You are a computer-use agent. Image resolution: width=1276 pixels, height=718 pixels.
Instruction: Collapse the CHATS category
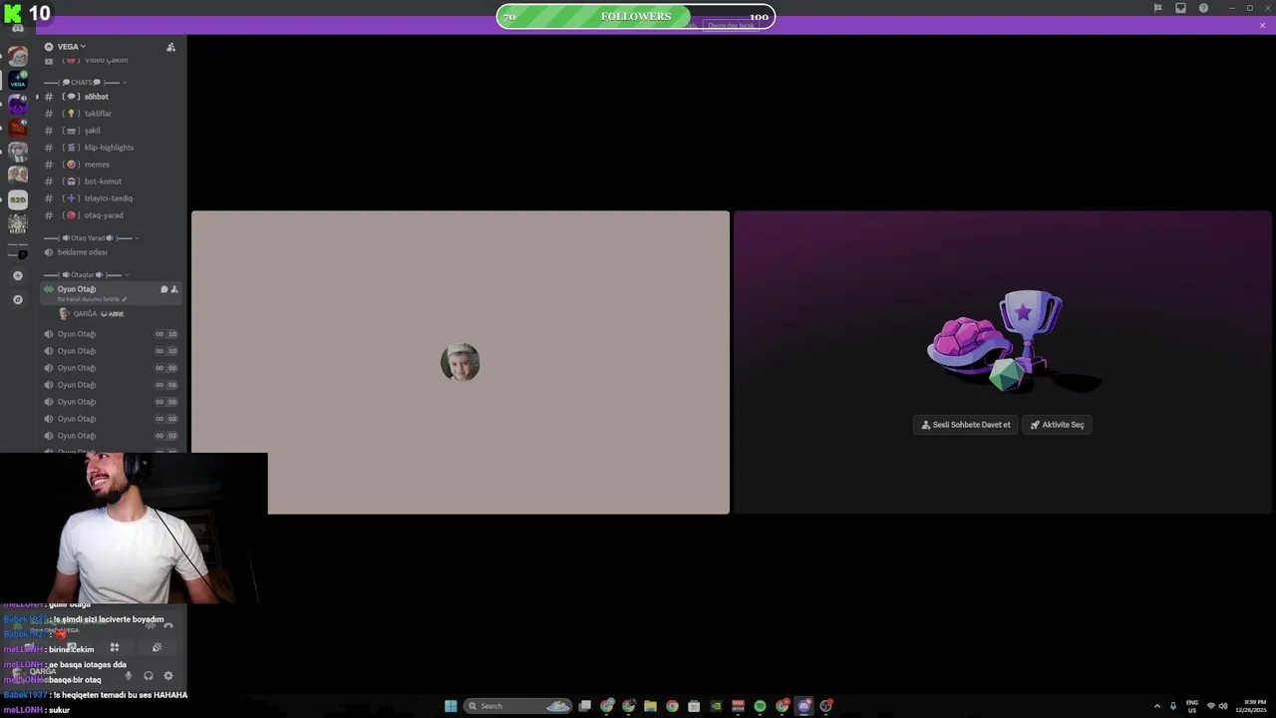point(85,82)
